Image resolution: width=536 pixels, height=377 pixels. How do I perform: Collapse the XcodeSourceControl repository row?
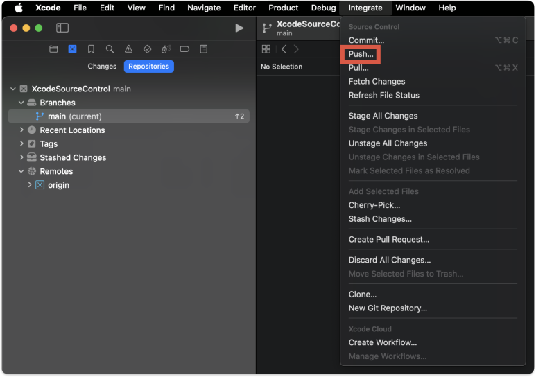[13, 89]
